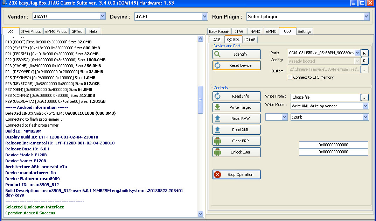Switch to the ADB sub-tab

[217, 40]
